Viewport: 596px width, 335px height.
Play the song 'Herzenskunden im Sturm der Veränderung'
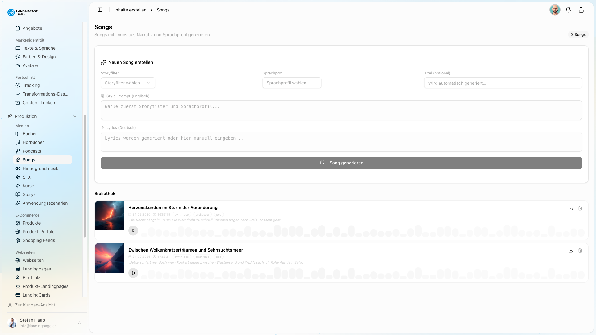pos(133,230)
